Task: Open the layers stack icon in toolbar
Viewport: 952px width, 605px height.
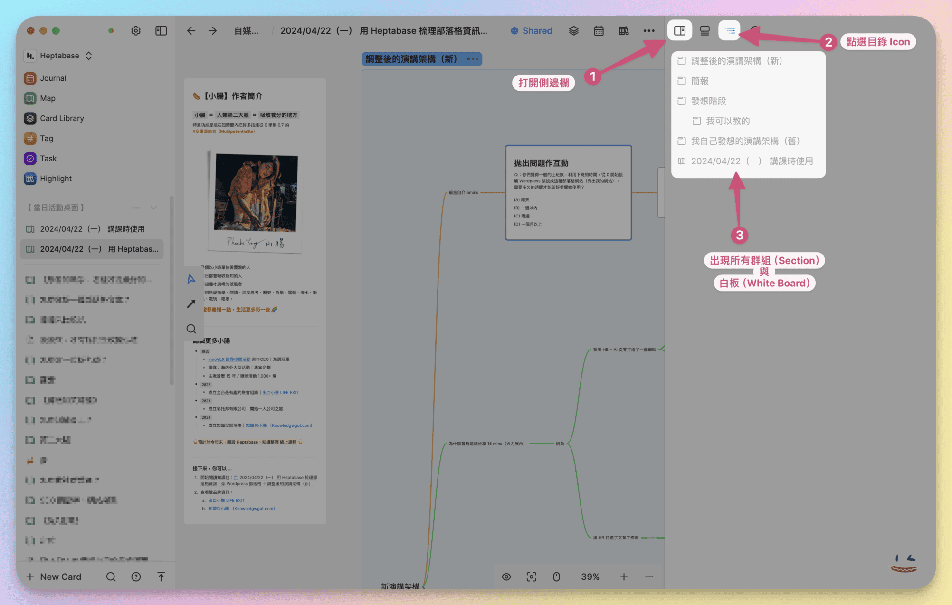Action: coord(574,31)
